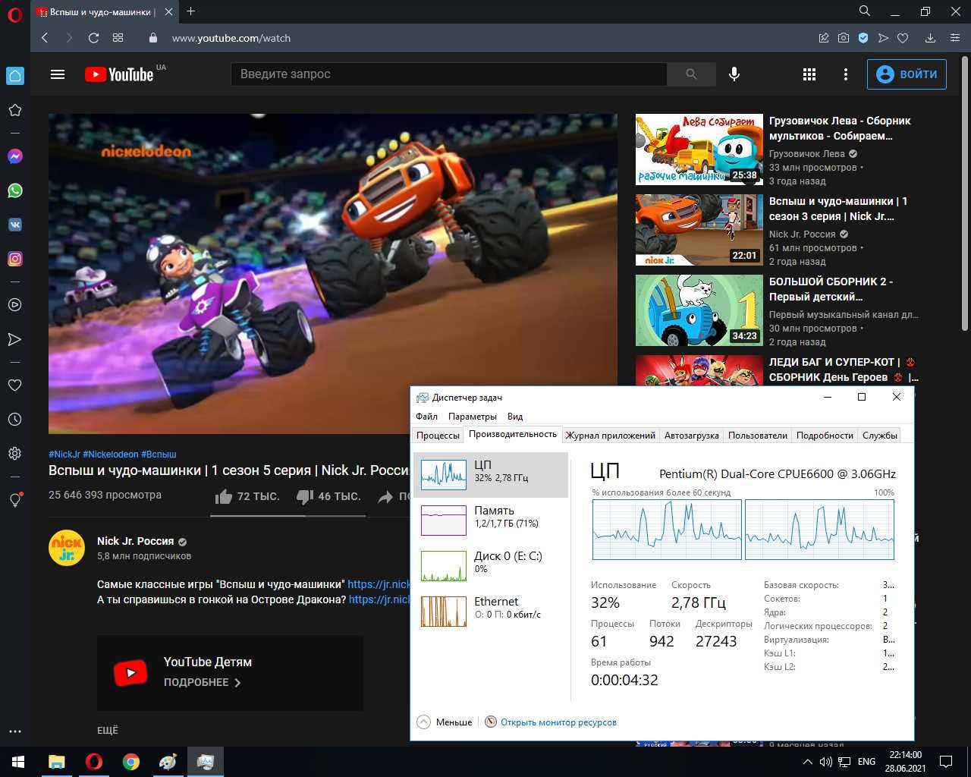
Task: Open the YouTube hamburger guide menu
Action: (x=58, y=74)
